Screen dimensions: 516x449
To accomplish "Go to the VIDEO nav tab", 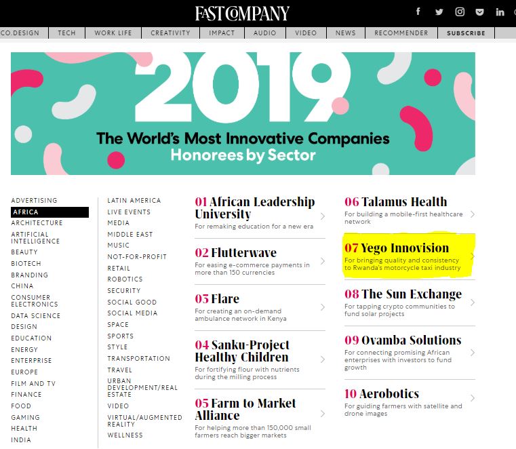I will point(306,33).
